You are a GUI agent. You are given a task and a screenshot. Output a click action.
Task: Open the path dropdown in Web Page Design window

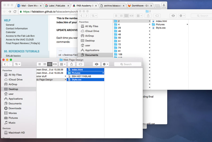coord(17,64)
